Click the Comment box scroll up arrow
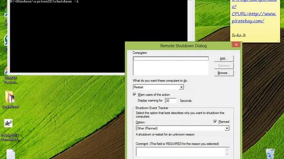The width and height of the screenshot is (284, 159). [x=227, y=149]
